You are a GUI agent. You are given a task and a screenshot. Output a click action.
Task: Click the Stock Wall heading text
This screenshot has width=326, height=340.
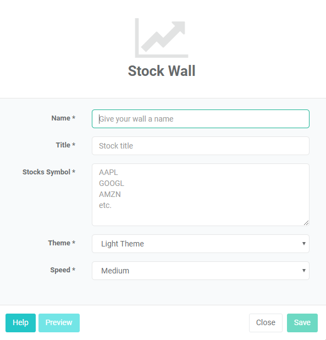(162, 71)
